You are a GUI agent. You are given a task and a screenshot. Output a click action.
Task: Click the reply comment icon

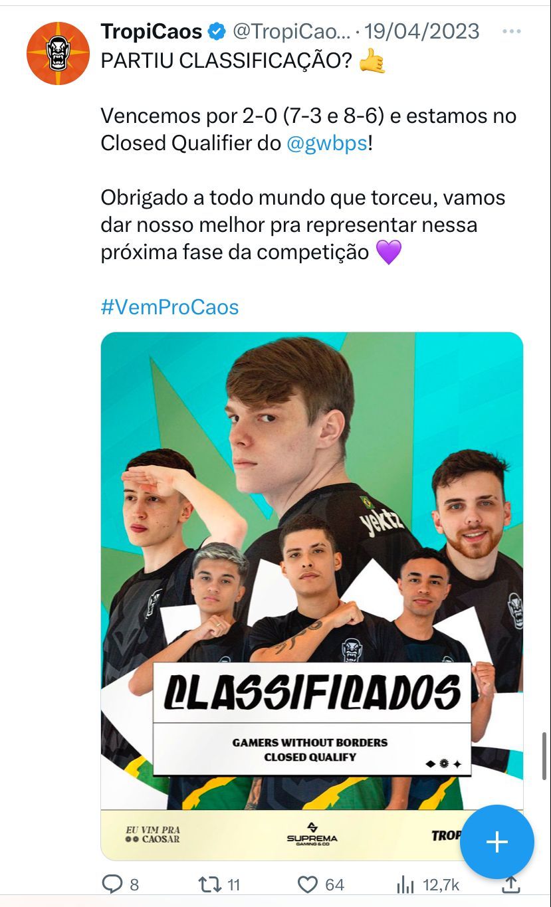tap(112, 884)
